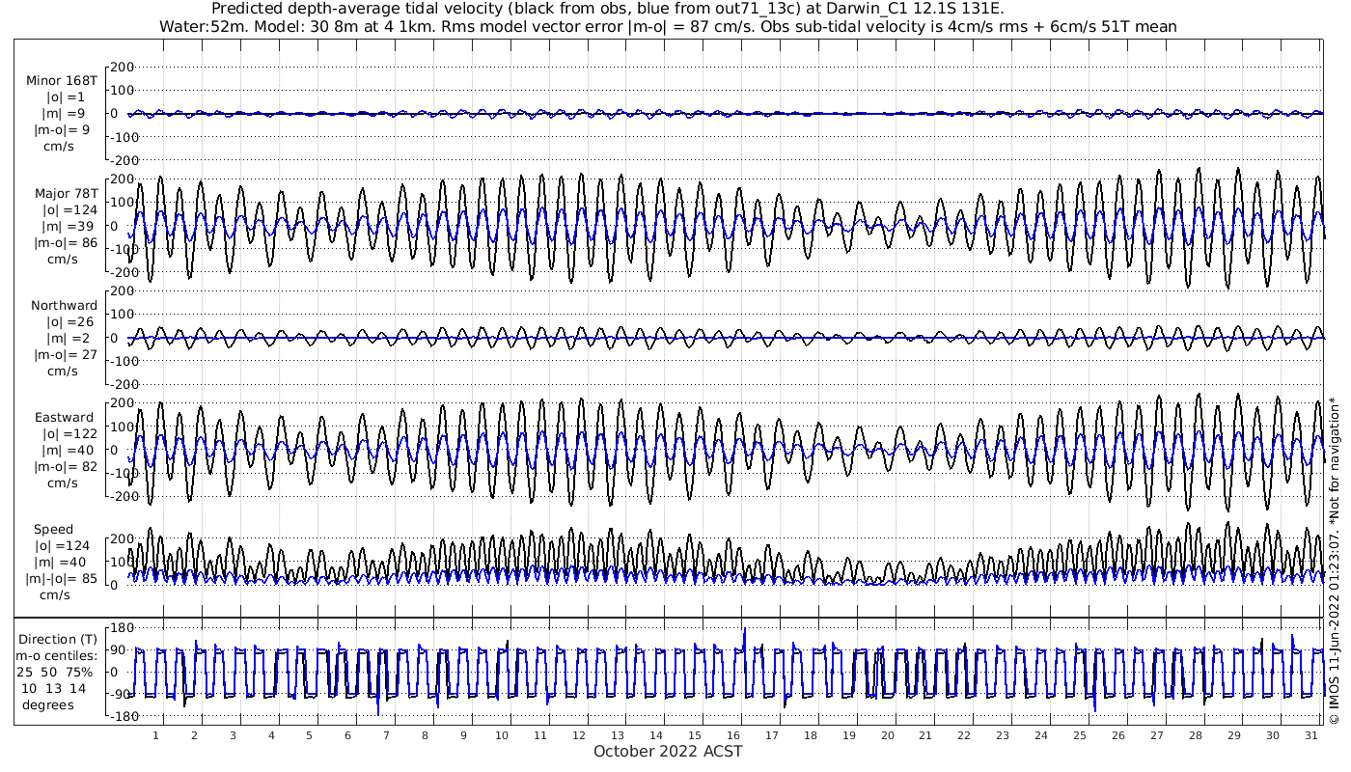This screenshot has width=1351, height=772.
Task: Click day tick "19" on the time axis
Action: 848,734
